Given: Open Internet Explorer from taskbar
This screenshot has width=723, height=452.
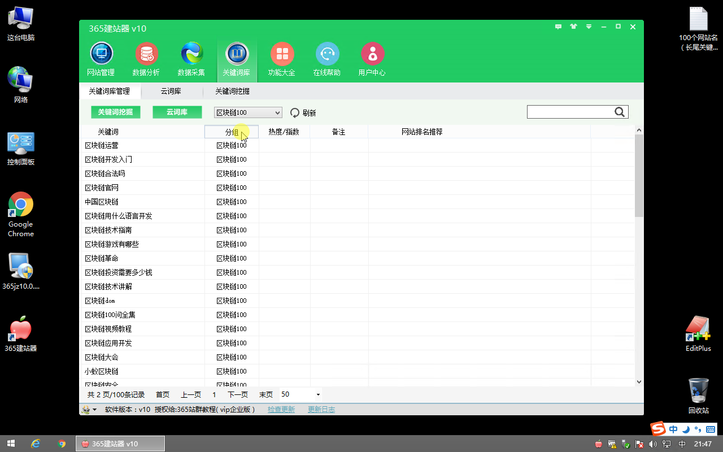Looking at the screenshot, I should tap(36, 444).
